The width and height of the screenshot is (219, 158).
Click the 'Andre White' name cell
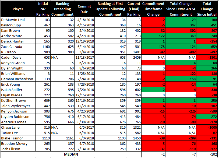[x=18, y=36]
